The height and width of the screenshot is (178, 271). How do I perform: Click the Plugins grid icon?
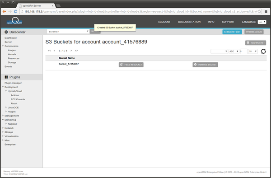click(6, 77)
